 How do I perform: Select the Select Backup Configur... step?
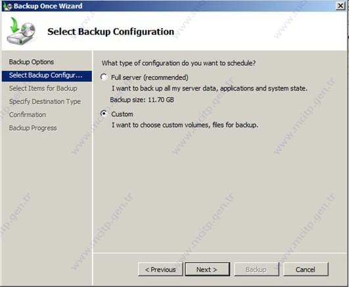[x=47, y=76]
